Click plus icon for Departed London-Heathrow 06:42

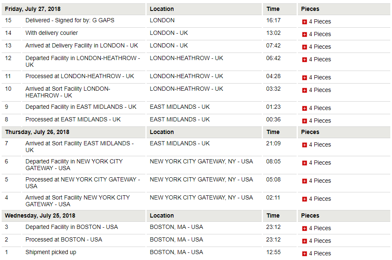pos(304,60)
